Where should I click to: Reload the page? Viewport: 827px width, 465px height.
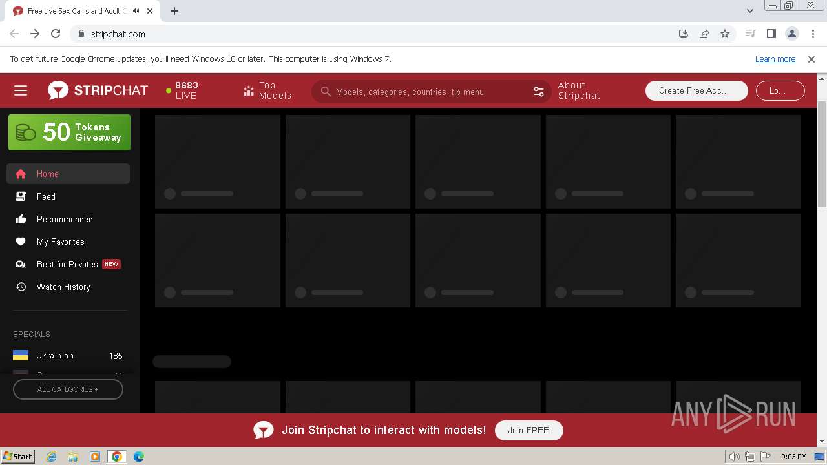pos(56,34)
